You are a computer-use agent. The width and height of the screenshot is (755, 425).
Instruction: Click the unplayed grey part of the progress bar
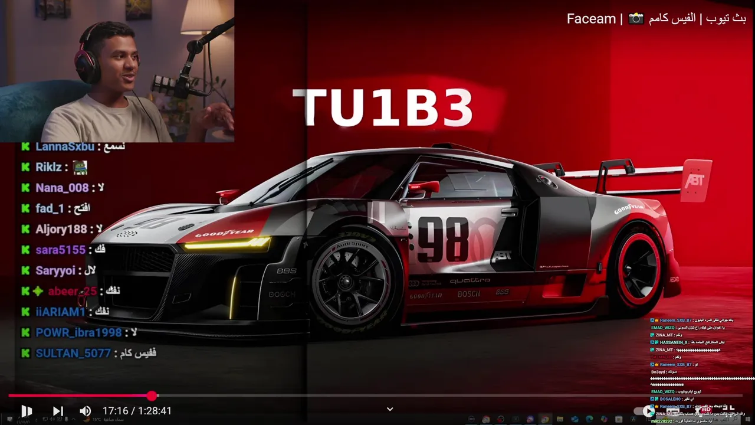[450, 395]
